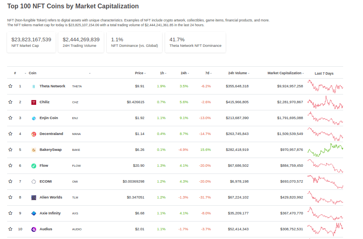The image size is (363, 239).
Task: Sort by Market Capitalization header
Action: pyautogui.click(x=286, y=73)
